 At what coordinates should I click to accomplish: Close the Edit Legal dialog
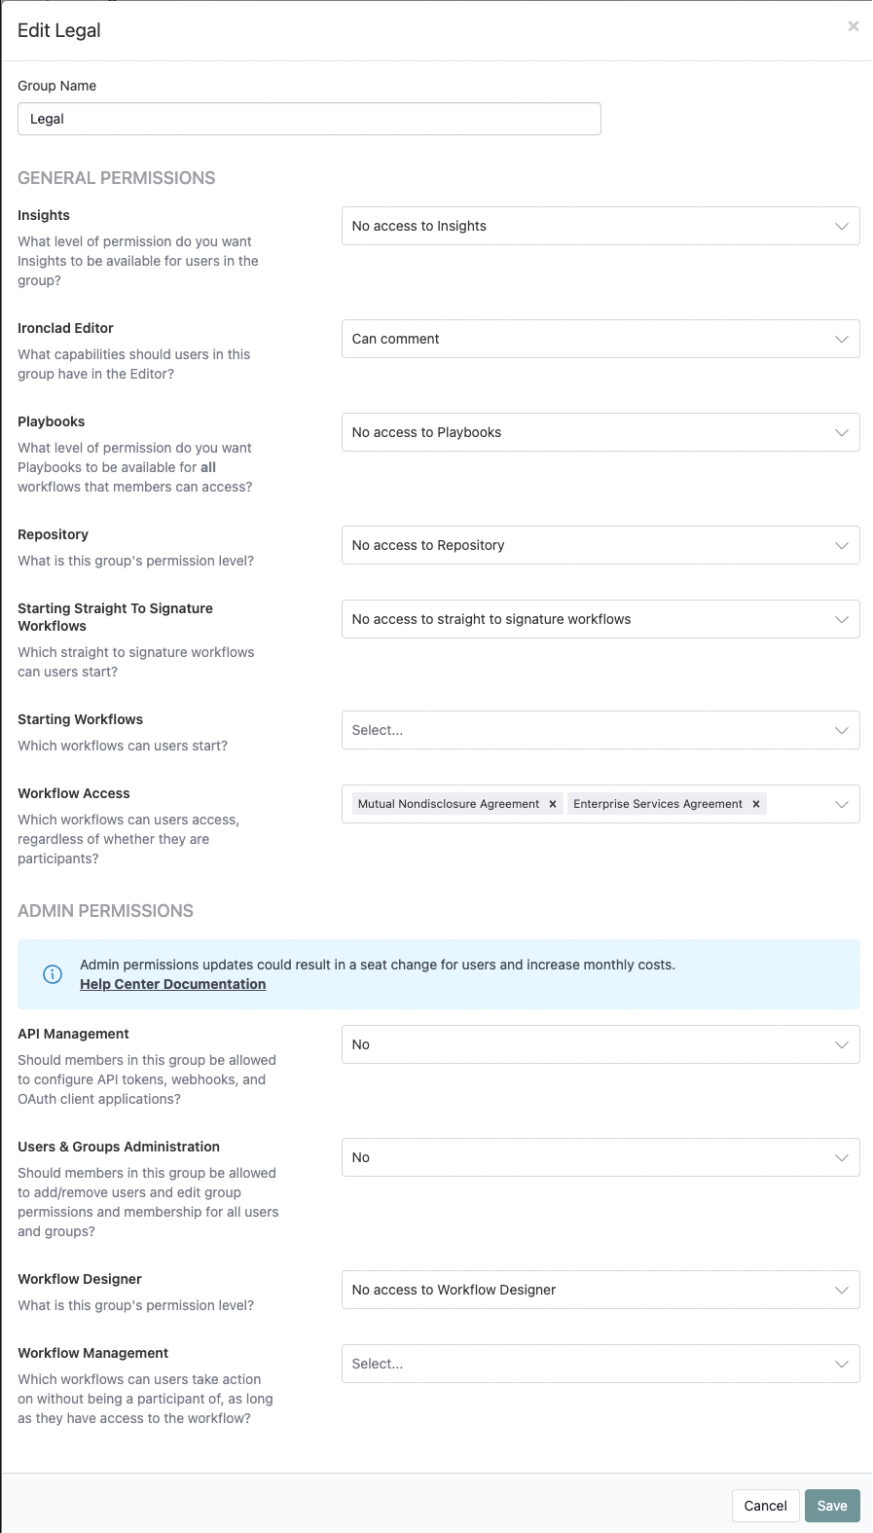coord(854,26)
